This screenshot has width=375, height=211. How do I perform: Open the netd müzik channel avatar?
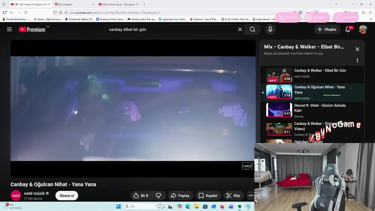16,195
